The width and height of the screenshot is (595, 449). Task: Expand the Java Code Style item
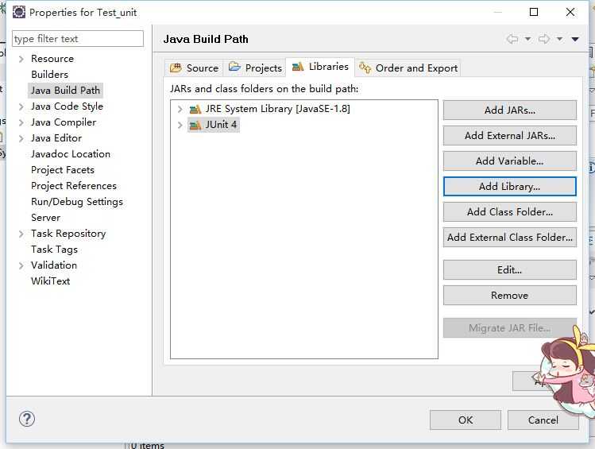(21, 106)
